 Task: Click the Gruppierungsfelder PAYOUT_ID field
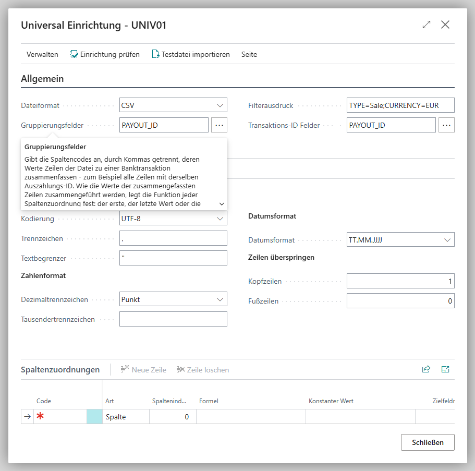click(164, 125)
